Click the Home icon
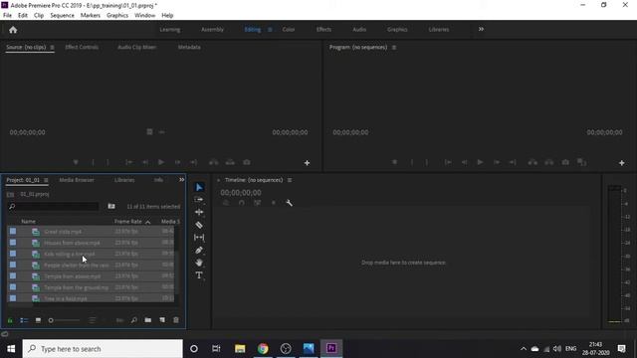Screen dimensions: 637x358 (13, 30)
